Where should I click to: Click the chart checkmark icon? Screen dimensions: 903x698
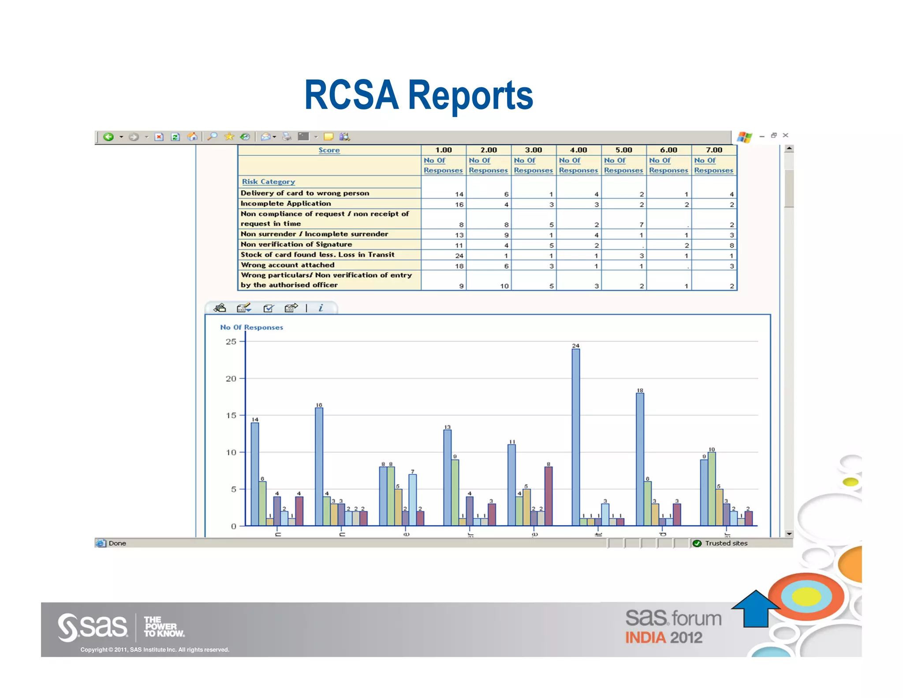(x=269, y=308)
